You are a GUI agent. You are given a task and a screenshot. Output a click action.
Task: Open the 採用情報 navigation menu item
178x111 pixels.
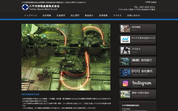(x=103, y=16)
